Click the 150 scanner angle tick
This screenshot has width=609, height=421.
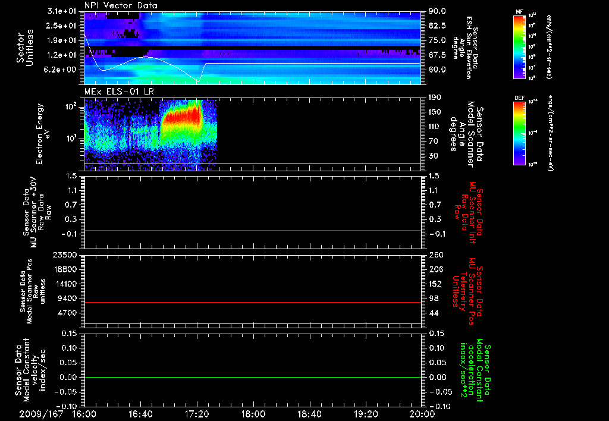(x=435, y=112)
